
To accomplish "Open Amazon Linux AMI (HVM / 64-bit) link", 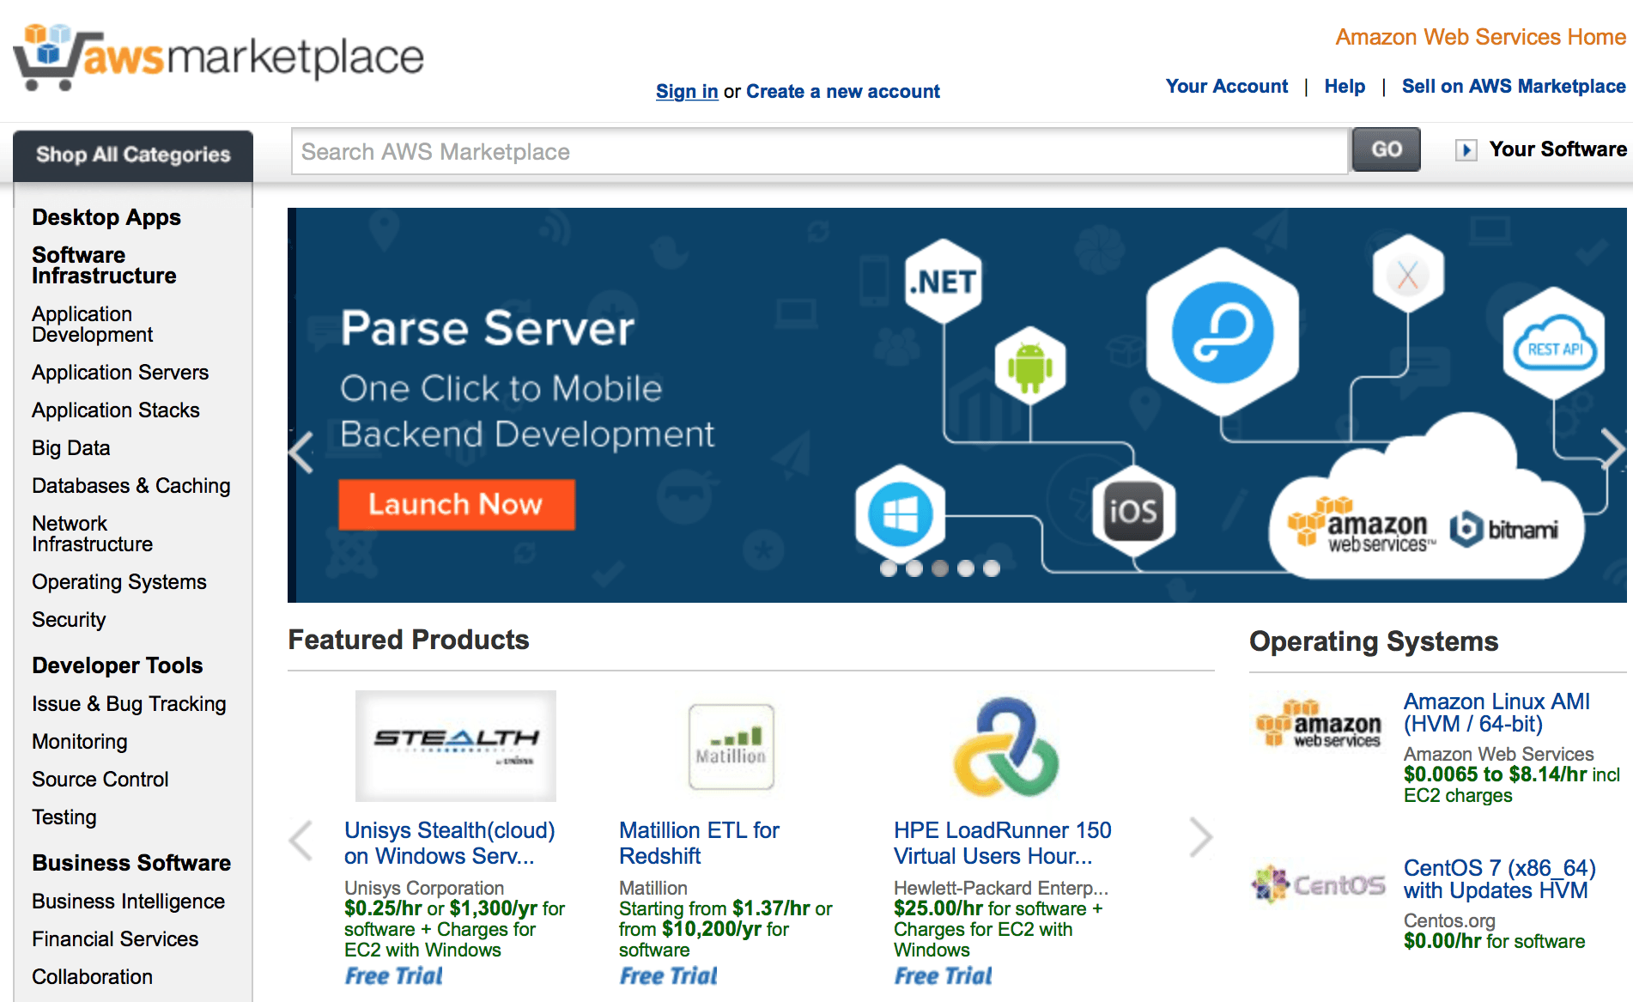I will tap(1496, 713).
